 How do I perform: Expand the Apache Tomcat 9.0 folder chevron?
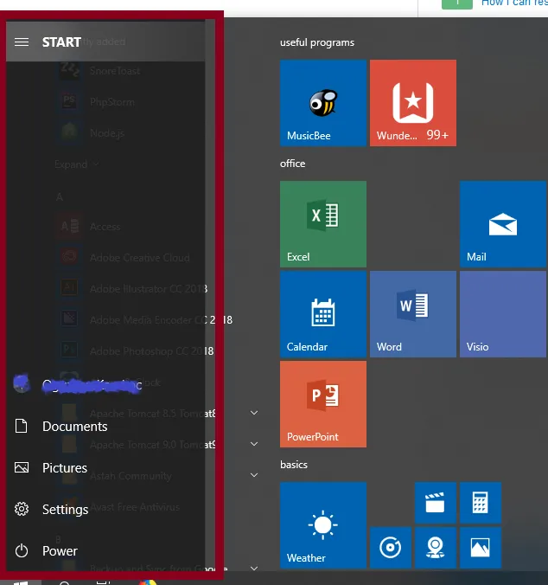(x=254, y=444)
